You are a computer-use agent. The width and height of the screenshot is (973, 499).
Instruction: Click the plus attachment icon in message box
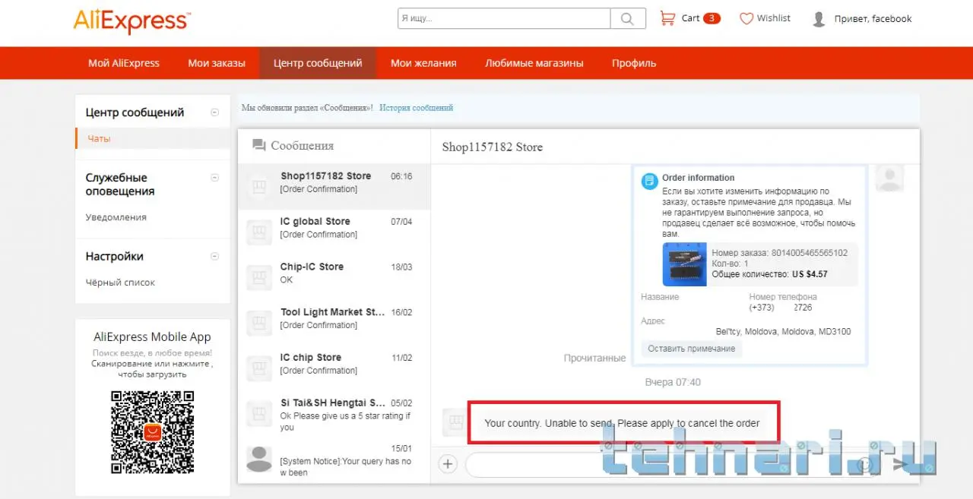448,464
